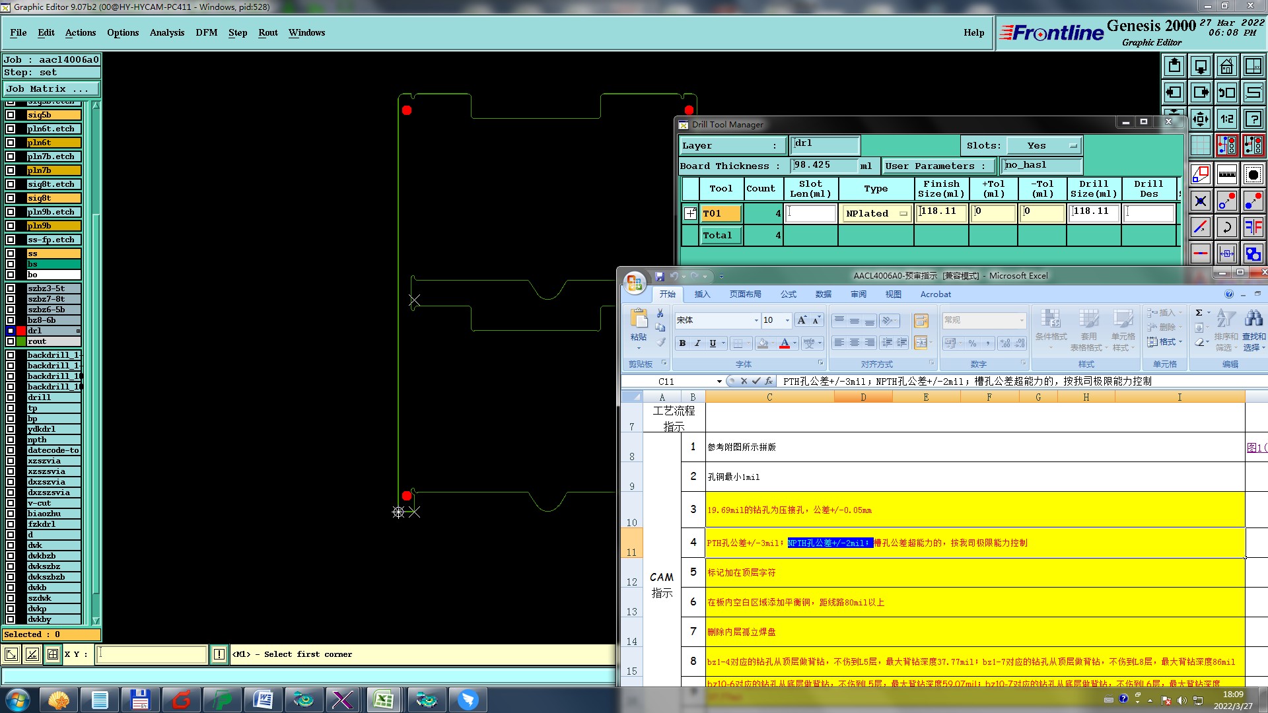The width and height of the screenshot is (1268, 713).
Task: Click the red font color icon
Action: [785, 343]
